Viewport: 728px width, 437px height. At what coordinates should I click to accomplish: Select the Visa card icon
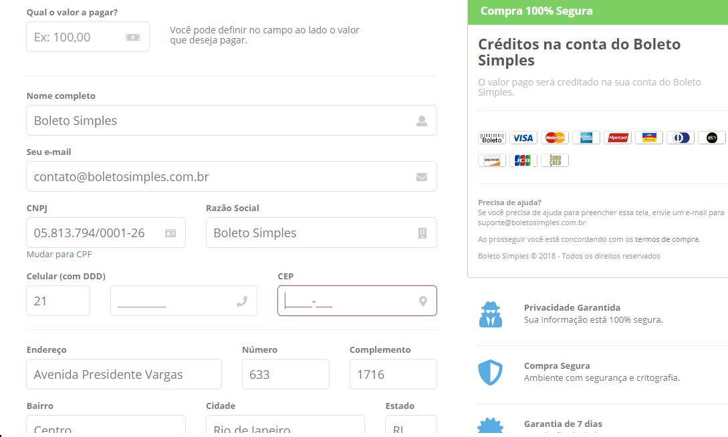tap(523, 138)
